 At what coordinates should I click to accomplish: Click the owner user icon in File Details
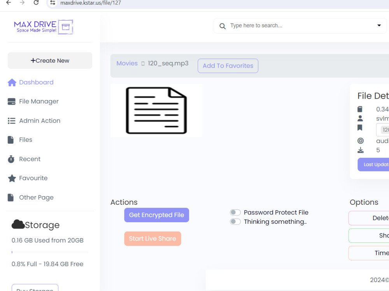[x=360, y=118]
